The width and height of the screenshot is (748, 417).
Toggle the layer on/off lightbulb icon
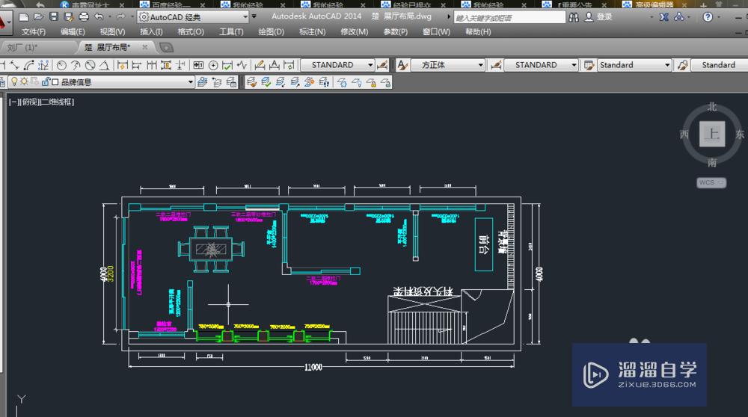pos(13,82)
